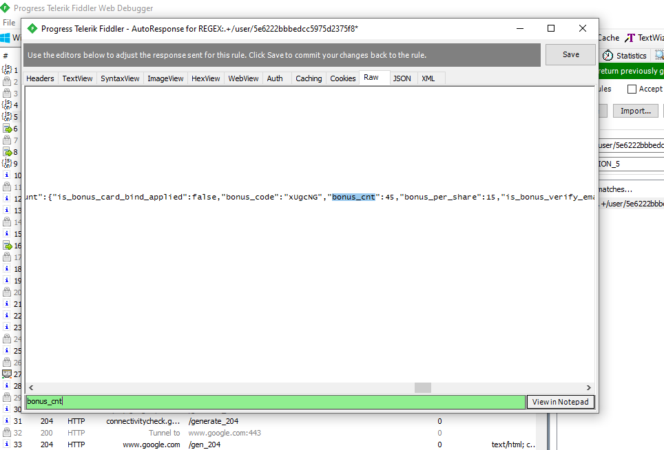Click the Windows logo WinConfig toolbar icon

click(5, 38)
